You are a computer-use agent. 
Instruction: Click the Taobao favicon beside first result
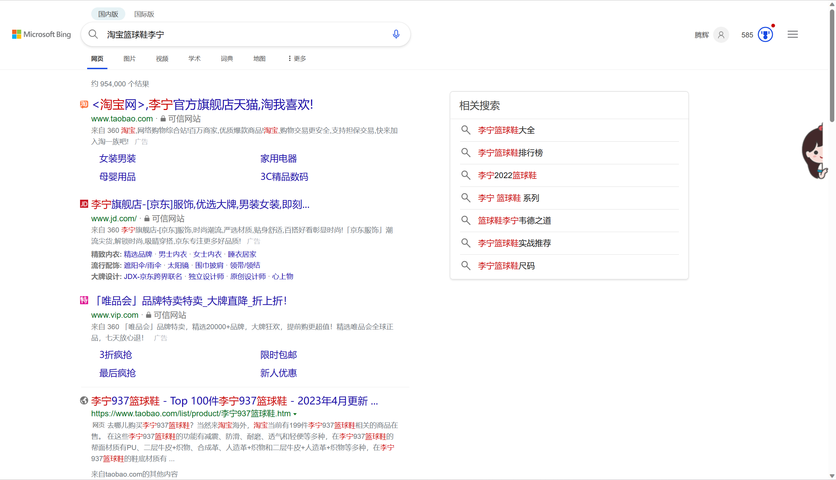pos(84,104)
